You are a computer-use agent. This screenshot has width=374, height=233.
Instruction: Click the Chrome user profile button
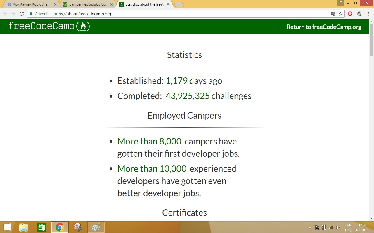pos(341,3)
